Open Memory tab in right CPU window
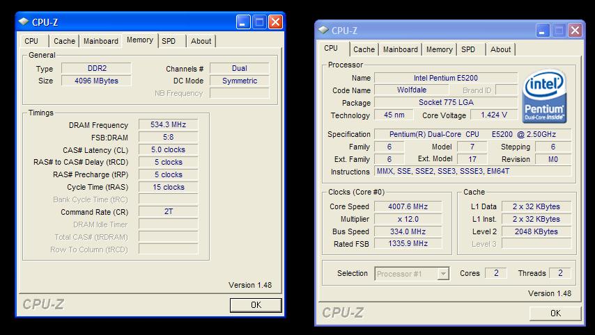 [x=439, y=49]
